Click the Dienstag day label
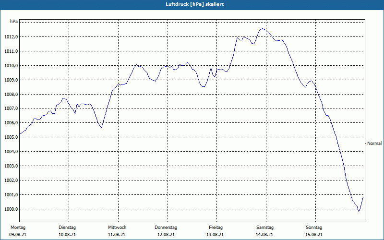This screenshot has height=240, width=384. tap(67, 228)
